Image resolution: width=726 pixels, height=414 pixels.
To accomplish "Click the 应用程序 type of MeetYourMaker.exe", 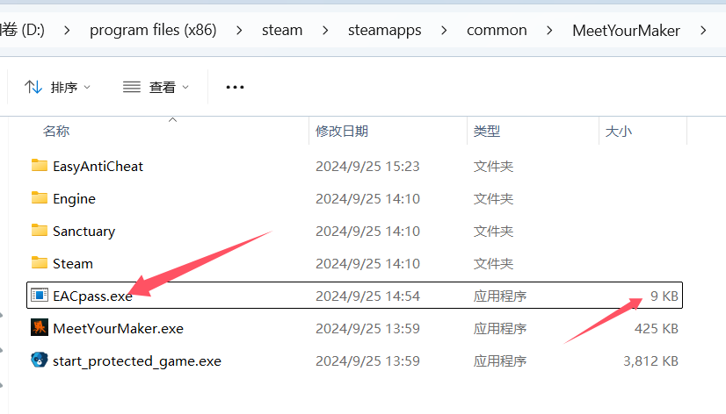I will (x=500, y=329).
